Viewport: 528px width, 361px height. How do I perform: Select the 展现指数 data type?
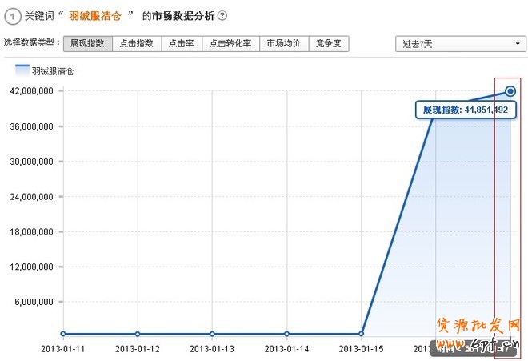point(86,43)
